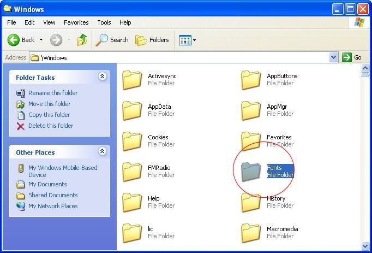Viewport: 372px width, 253px height.
Task: Open the Favorites menu
Action: point(76,22)
